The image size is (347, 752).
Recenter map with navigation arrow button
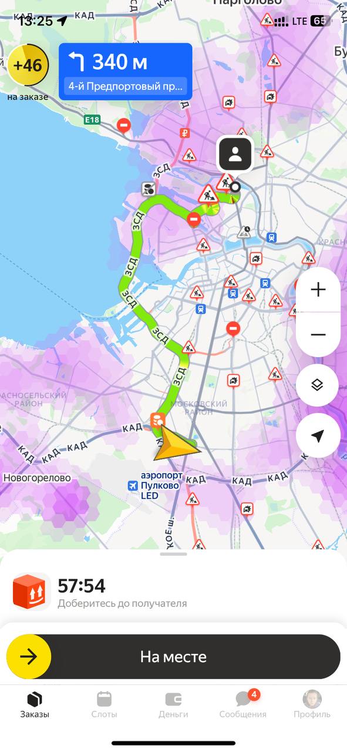317,435
